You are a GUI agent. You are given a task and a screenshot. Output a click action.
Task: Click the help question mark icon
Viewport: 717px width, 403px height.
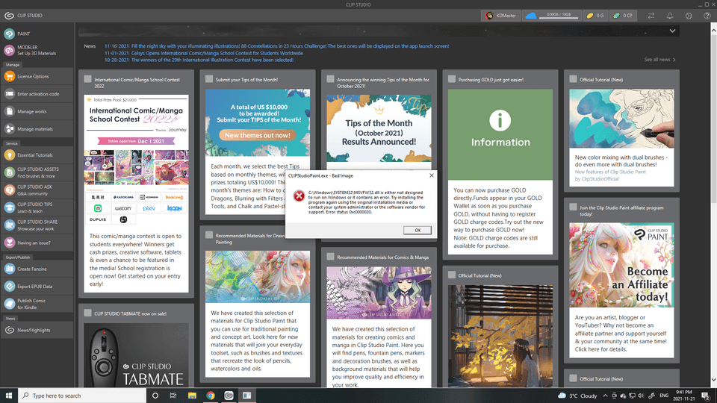[707, 16]
